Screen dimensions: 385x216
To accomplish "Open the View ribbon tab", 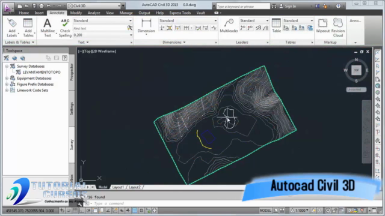I will [x=109, y=13].
